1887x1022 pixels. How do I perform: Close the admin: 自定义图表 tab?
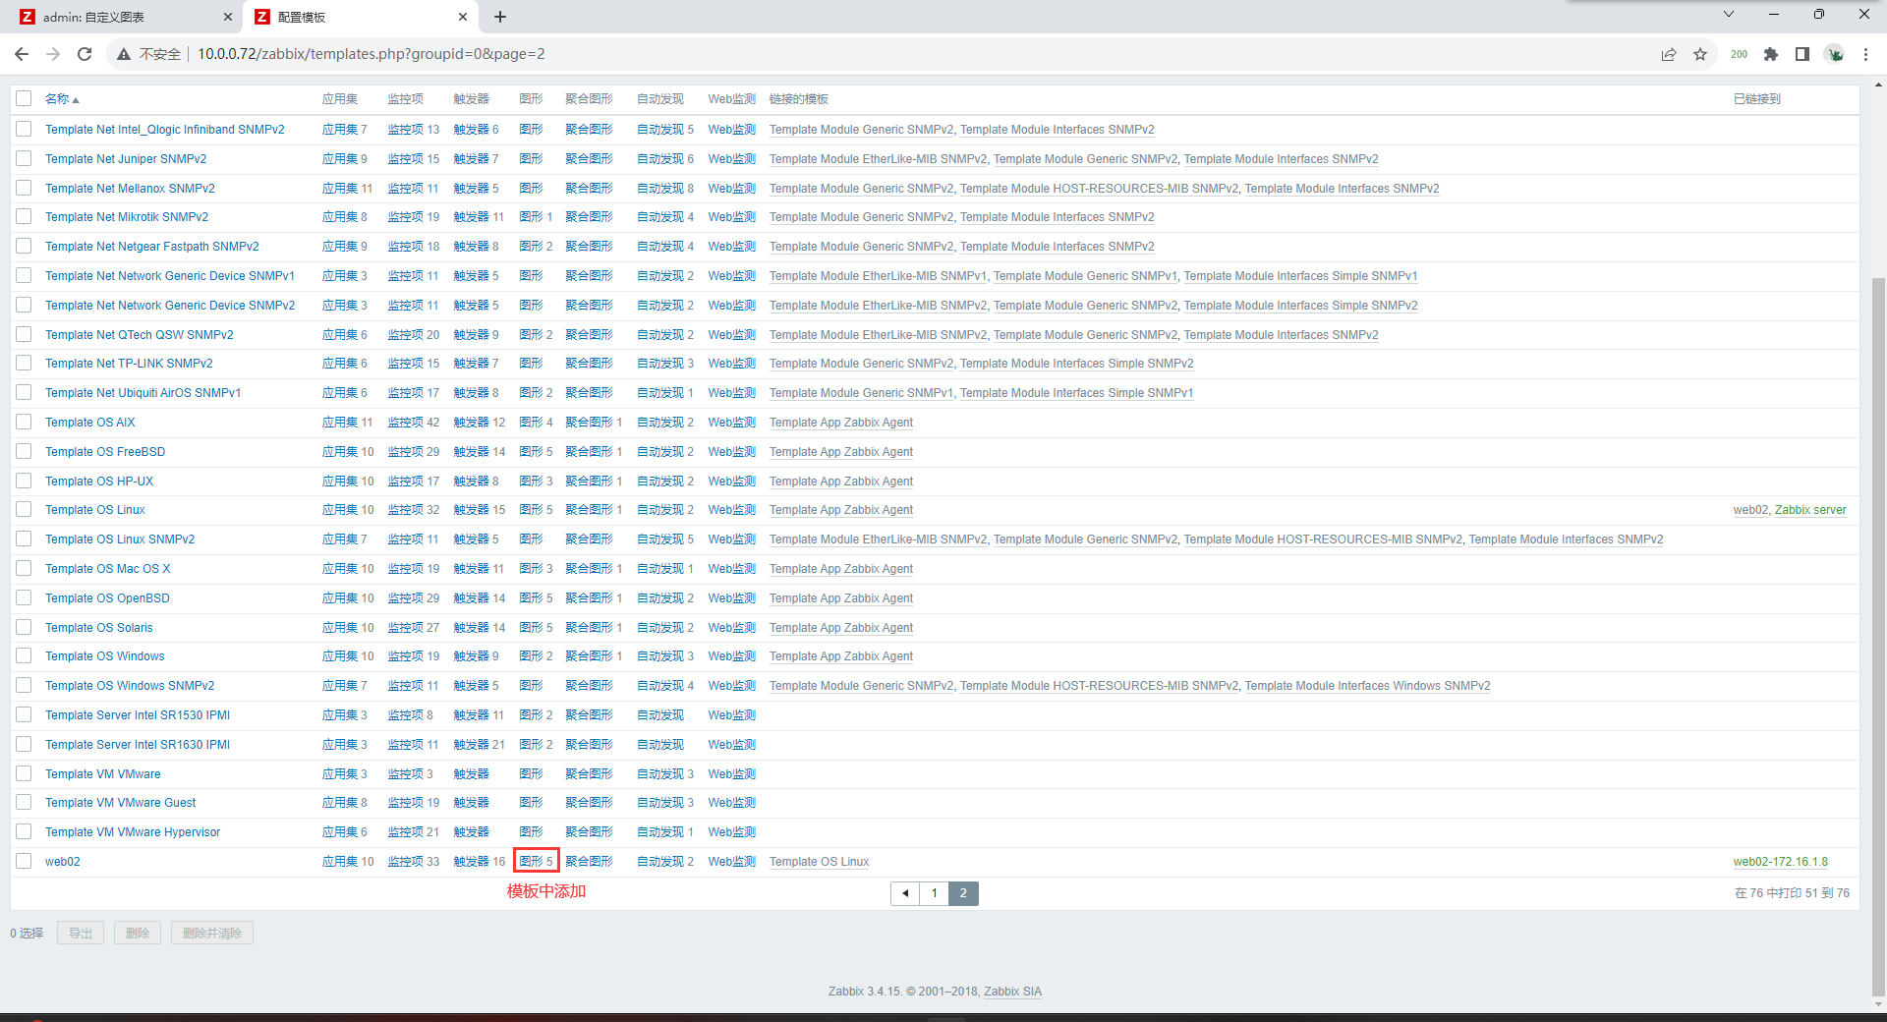pos(228,17)
